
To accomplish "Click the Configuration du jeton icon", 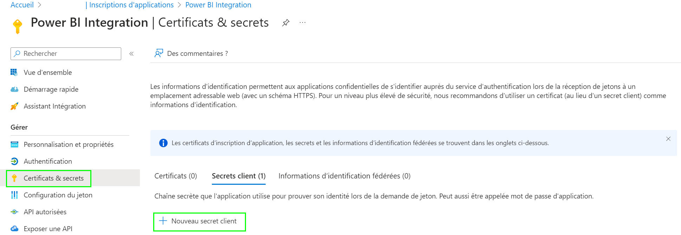I will 14,195.
